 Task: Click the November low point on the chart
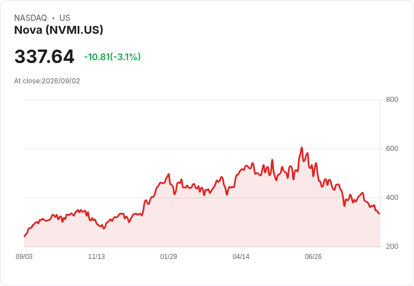pos(103,228)
